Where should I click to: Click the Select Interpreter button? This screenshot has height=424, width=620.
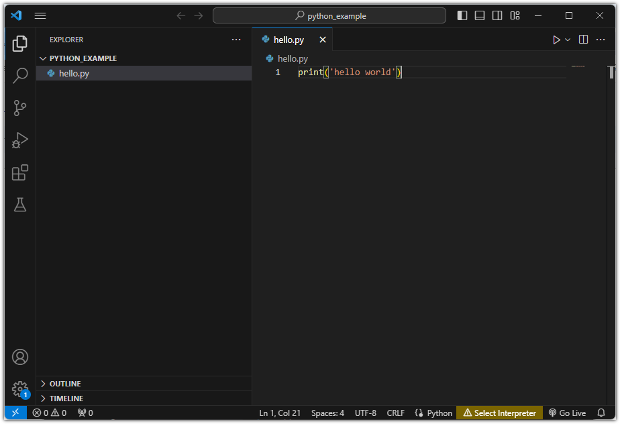tap(499, 413)
